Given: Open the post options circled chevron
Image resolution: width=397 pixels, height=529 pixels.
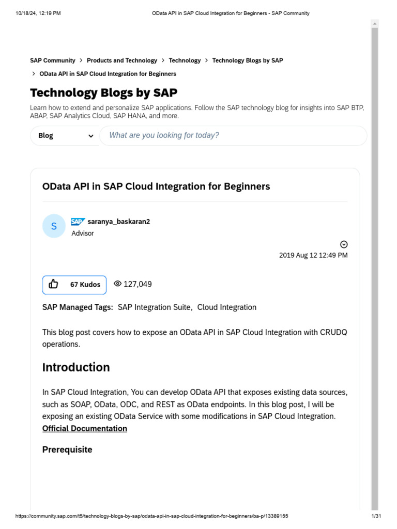Looking at the screenshot, I should tap(344, 244).
